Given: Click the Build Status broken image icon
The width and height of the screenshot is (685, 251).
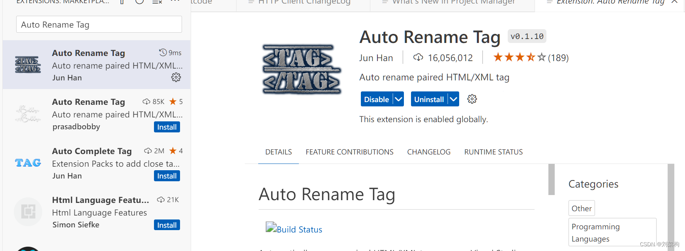Looking at the screenshot, I should coord(271,227).
